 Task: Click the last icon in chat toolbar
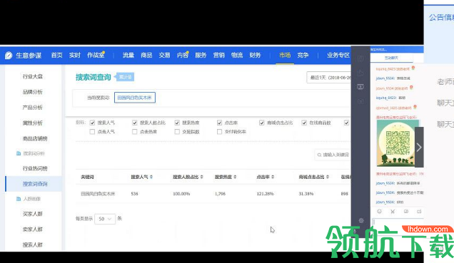click(x=419, y=212)
